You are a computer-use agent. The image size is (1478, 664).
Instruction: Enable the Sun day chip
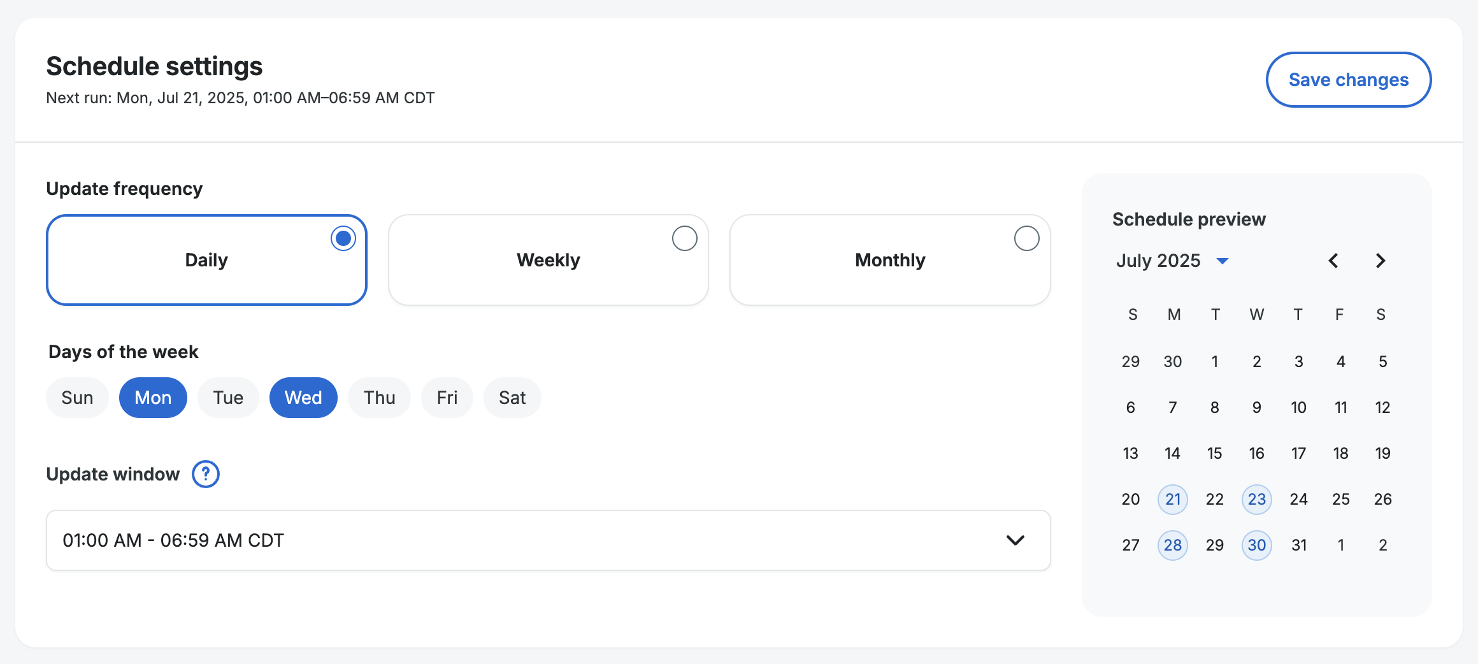(77, 398)
